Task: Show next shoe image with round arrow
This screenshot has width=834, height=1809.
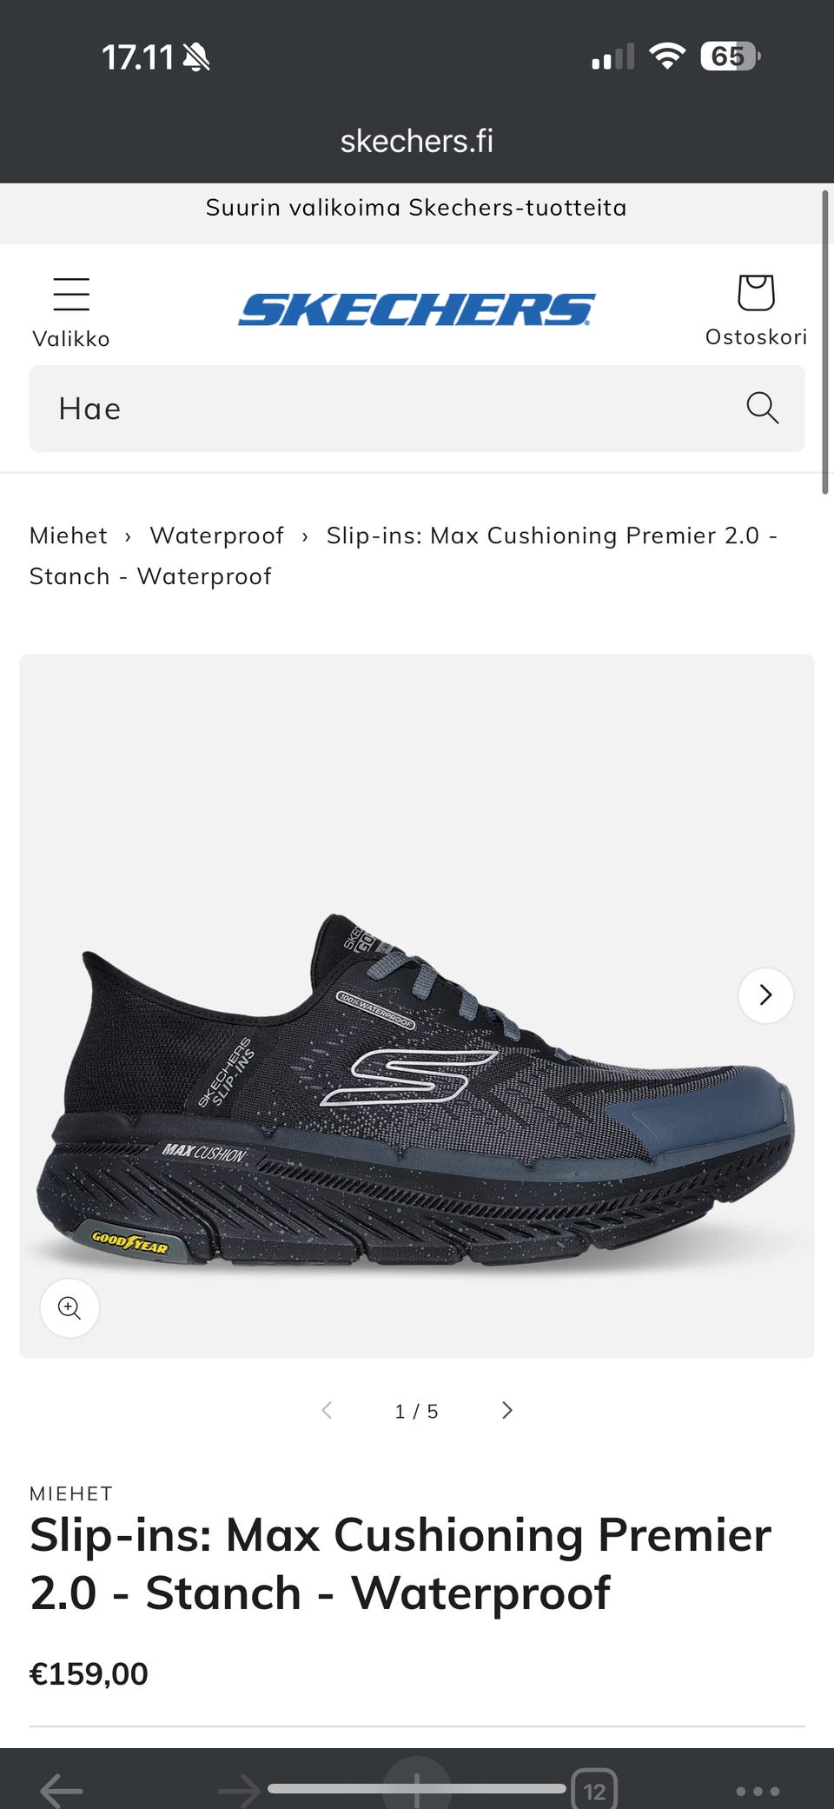Action: (765, 994)
